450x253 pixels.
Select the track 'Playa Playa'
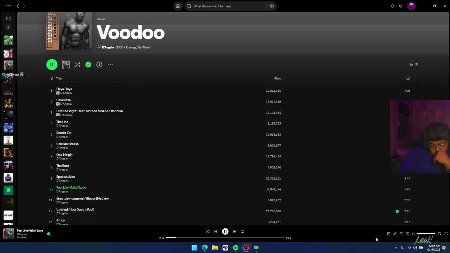tap(64, 89)
